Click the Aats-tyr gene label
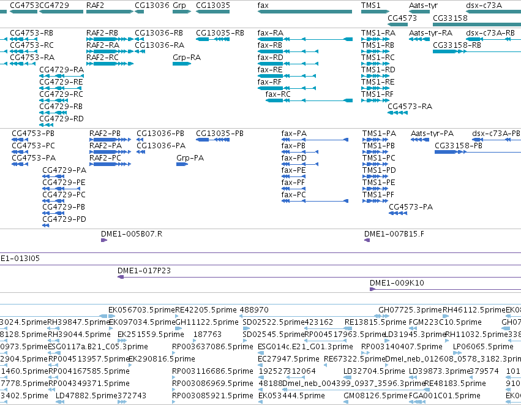The height and width of the screenshot is (405, 521). point(423,6)
